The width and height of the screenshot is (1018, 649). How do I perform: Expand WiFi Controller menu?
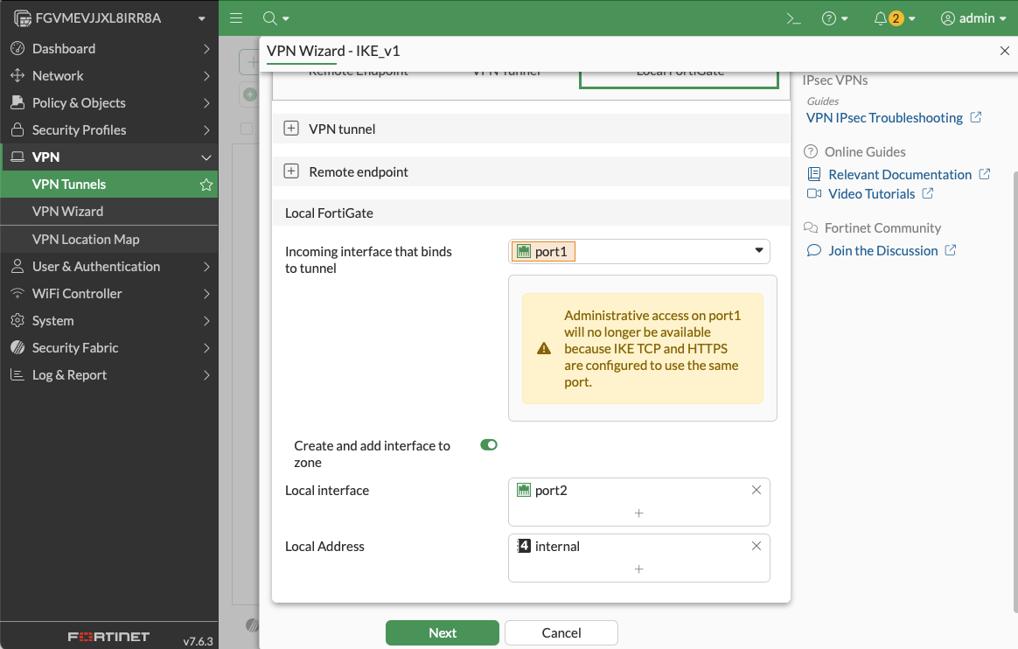tap(109, 293)
